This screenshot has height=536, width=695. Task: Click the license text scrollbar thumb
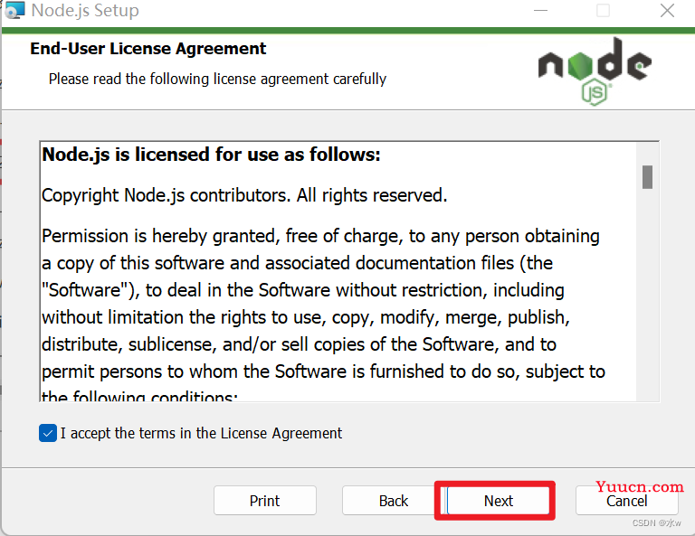[647, 177]
